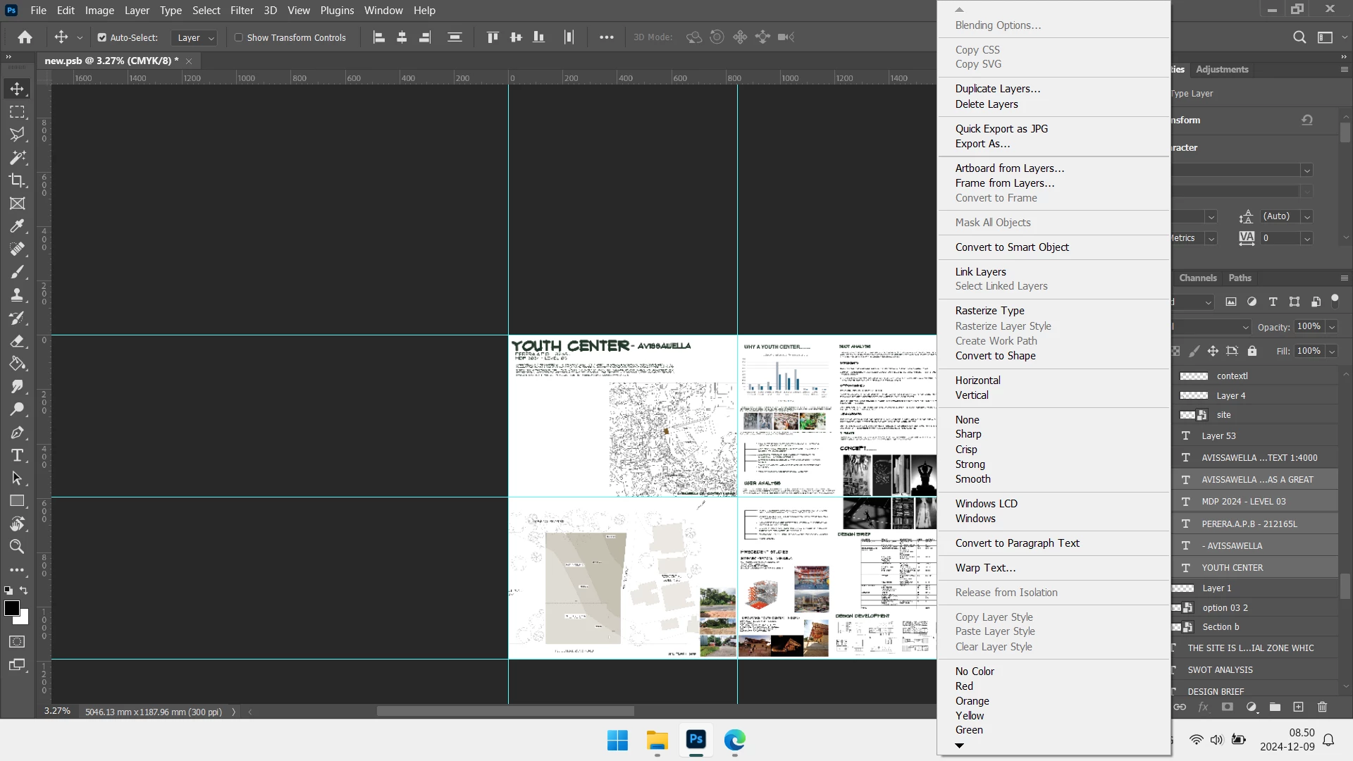Choose Rasterize Type from context menu
The width and height of the screenshot is (1353, 761).
click(989, 311)
